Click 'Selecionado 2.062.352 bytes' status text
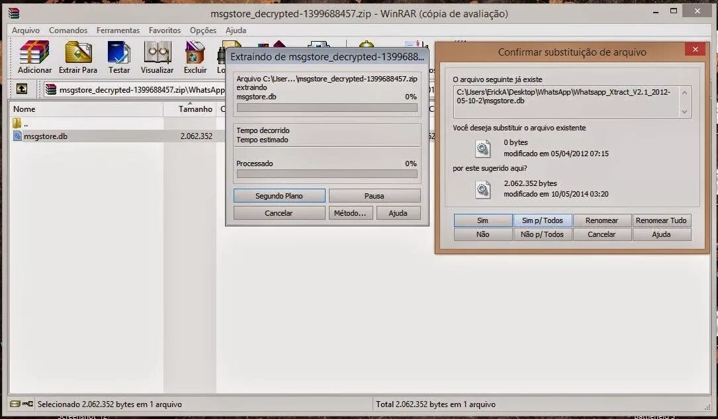Image resolution: width=718 pixels, height=419 pixels. point(110,404)
